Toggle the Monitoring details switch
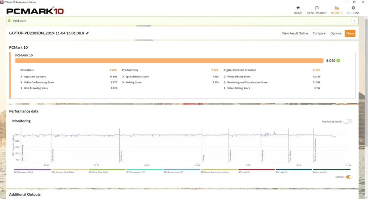Screen dimensions: 368x199 [348, 121]
